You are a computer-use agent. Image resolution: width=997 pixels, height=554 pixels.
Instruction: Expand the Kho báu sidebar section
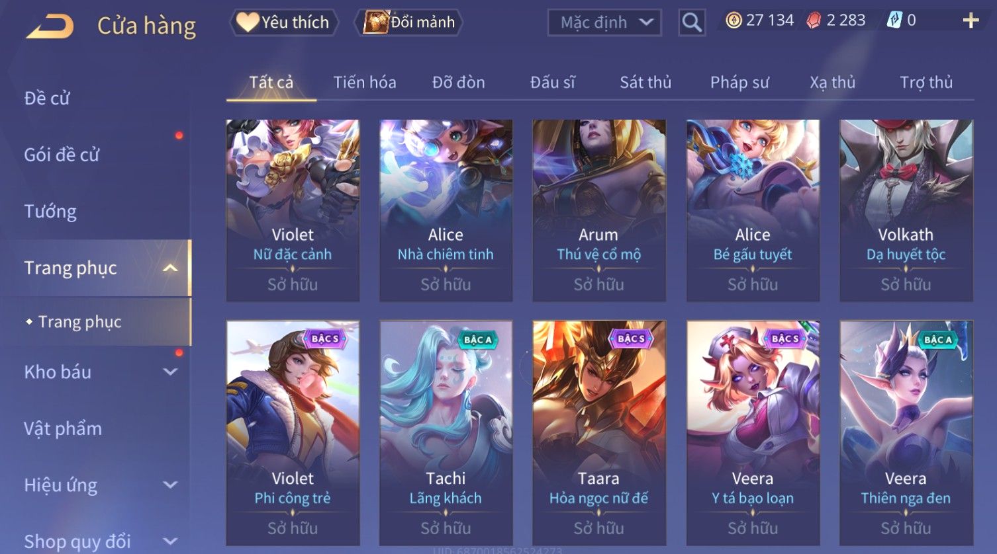170,372
